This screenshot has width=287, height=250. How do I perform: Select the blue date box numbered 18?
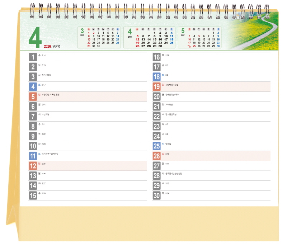[x=156, y=77]
